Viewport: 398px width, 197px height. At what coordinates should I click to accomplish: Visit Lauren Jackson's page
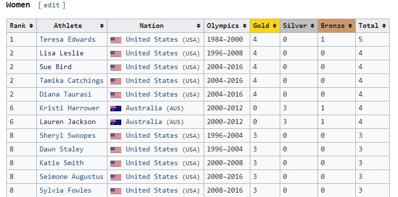(67, 122)
